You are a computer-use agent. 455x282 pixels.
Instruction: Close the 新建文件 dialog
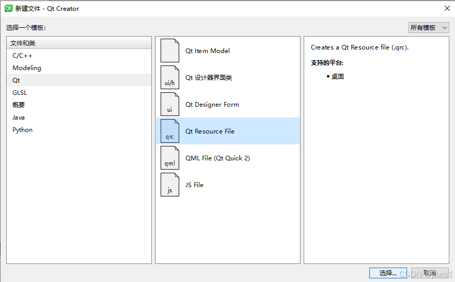click(447, 8)
